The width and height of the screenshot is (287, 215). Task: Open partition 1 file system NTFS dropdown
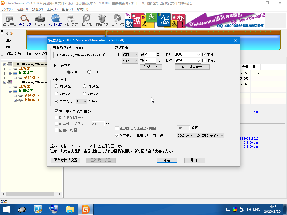(x=130, y=55)
